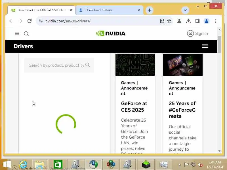This screenshot has height=170, width=227.
Task: Open the Resource Monitor graph icon in taskbar
Action: pyautogui.click(x=164, y=165)
